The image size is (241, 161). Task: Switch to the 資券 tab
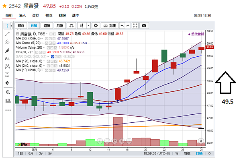(x=35, y=15)
